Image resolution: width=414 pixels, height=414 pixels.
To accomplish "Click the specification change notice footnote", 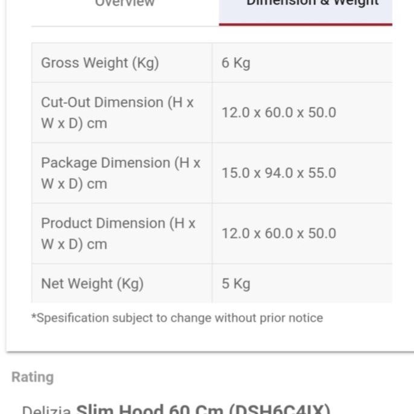I will pos(177,318).
